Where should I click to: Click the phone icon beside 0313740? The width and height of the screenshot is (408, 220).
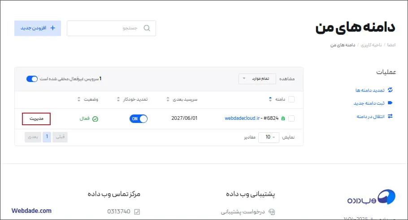pyautogui.click(x=137, y=212)
